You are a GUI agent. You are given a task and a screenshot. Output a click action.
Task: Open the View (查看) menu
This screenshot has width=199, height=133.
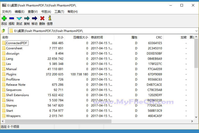click(33, 12)
